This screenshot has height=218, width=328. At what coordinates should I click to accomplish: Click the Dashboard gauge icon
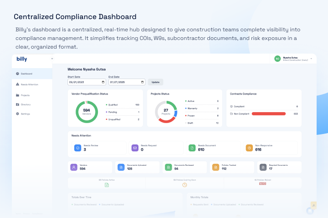coord(18,74)
